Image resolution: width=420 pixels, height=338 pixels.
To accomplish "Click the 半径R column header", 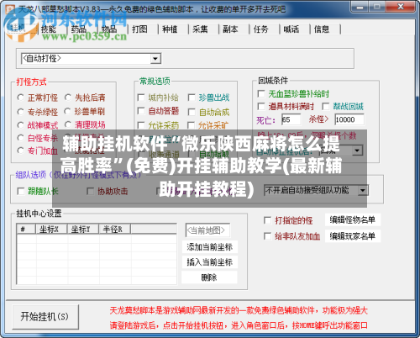I will 114,230.
